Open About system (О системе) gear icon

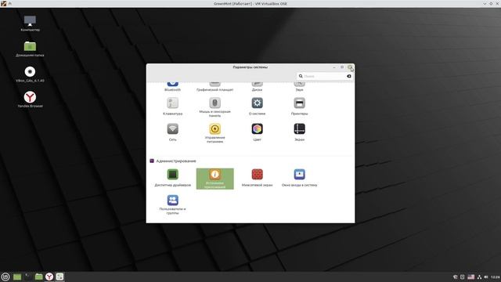point(257,103)
